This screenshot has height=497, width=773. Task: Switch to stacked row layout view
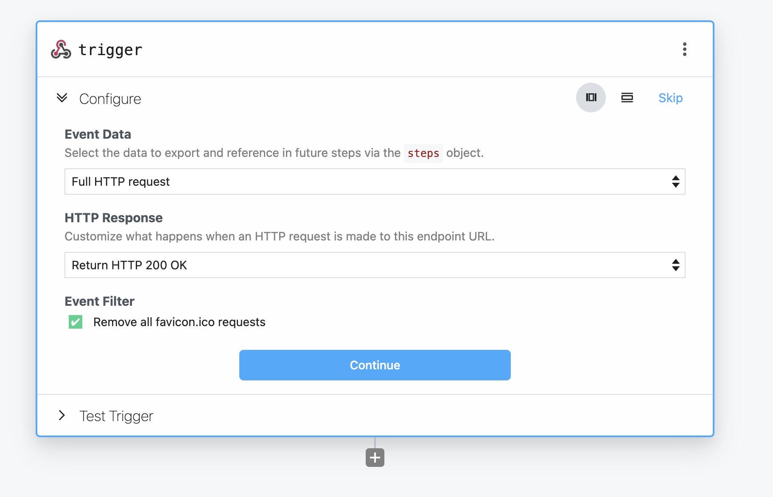(627, 98)
